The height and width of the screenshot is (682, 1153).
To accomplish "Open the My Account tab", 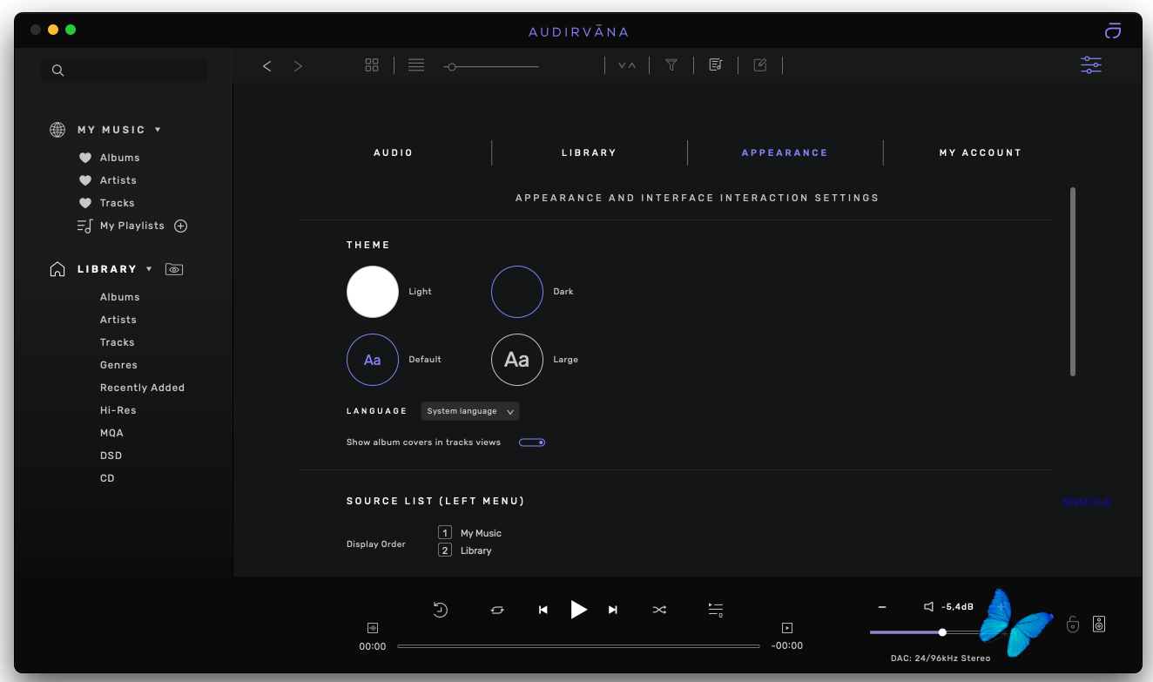I will [981, 153].
